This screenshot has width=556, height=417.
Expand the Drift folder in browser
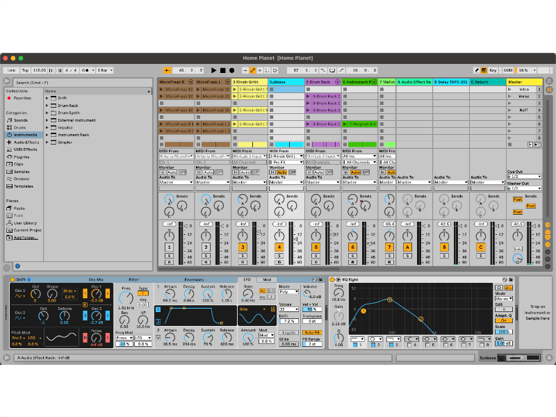click(47, 98)
